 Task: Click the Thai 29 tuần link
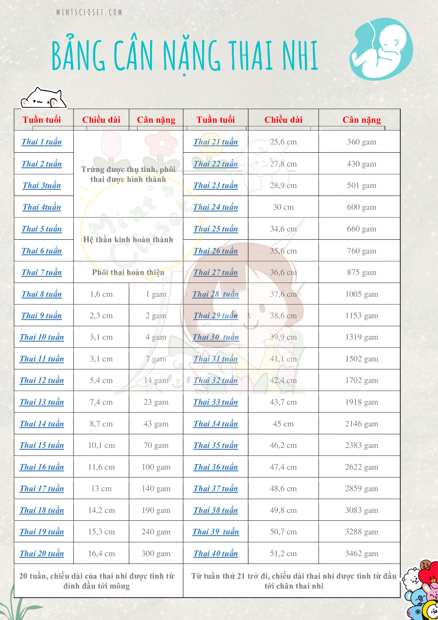coord(216,316)
